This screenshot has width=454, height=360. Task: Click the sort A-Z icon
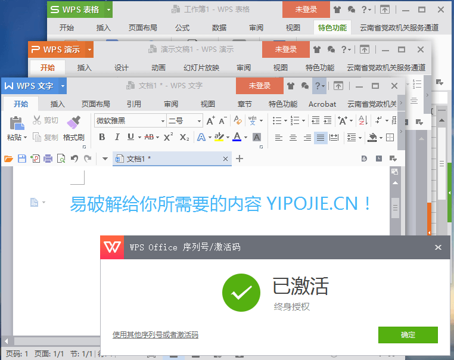363,120
